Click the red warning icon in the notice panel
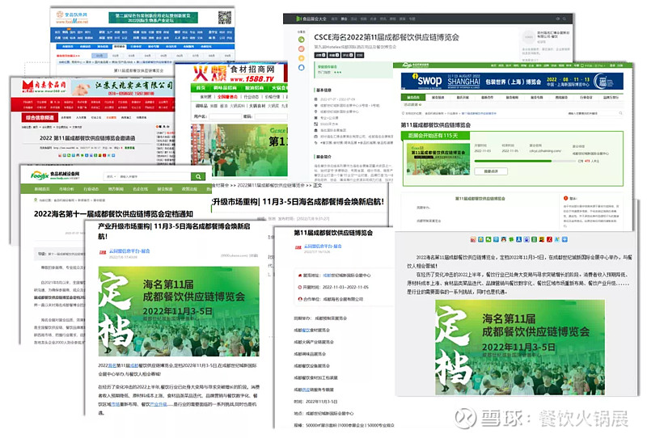Image resolution: width=647 pixels, height=438 pixels. pyautogui.click(x=565, y=198)
